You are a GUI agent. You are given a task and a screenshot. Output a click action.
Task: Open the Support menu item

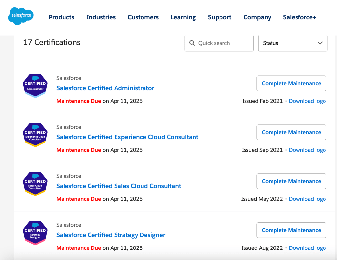click(x=220, y=17)
